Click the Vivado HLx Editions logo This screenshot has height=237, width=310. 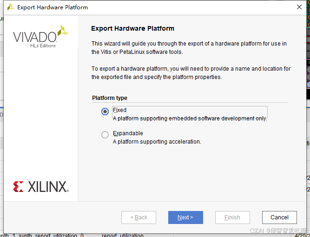pyautogui.click(x=41, y=37)
